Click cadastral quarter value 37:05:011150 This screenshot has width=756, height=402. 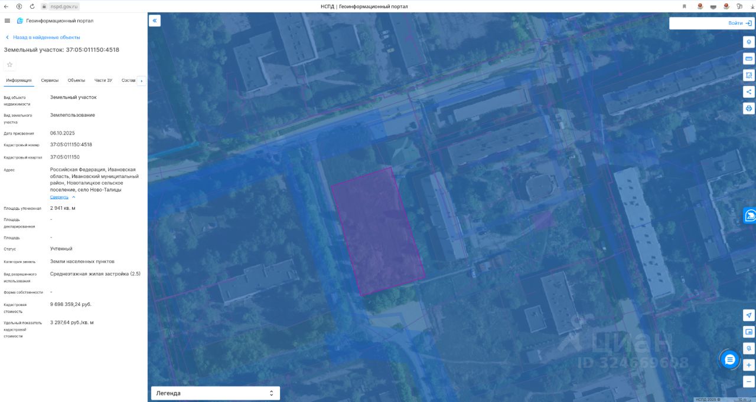65,157
